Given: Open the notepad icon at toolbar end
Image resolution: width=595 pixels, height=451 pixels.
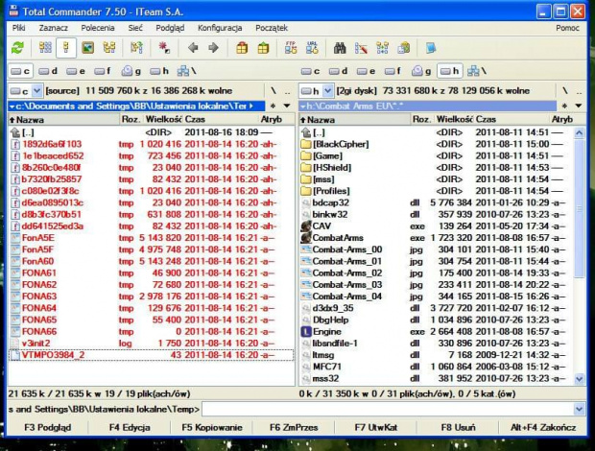Looking at the screenshot, I should coord(431,48).
